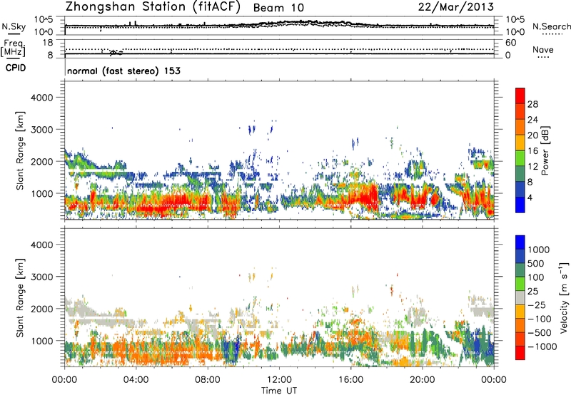The image size is (571, 395).
Task: Select the 12:00 time tick label
Action: (x=279, y=380)
